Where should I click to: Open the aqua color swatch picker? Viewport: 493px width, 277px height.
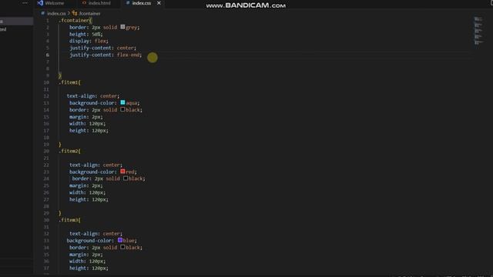pos(122,102)
